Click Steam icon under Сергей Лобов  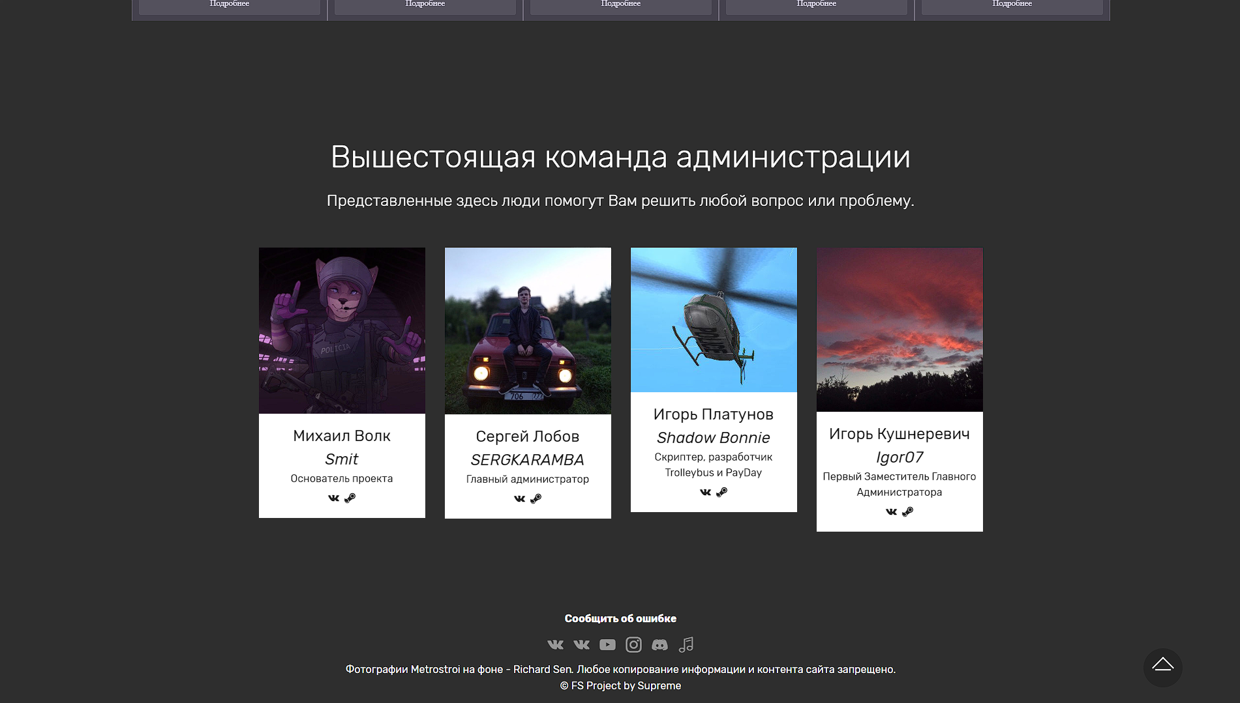[x=536, y=499]
